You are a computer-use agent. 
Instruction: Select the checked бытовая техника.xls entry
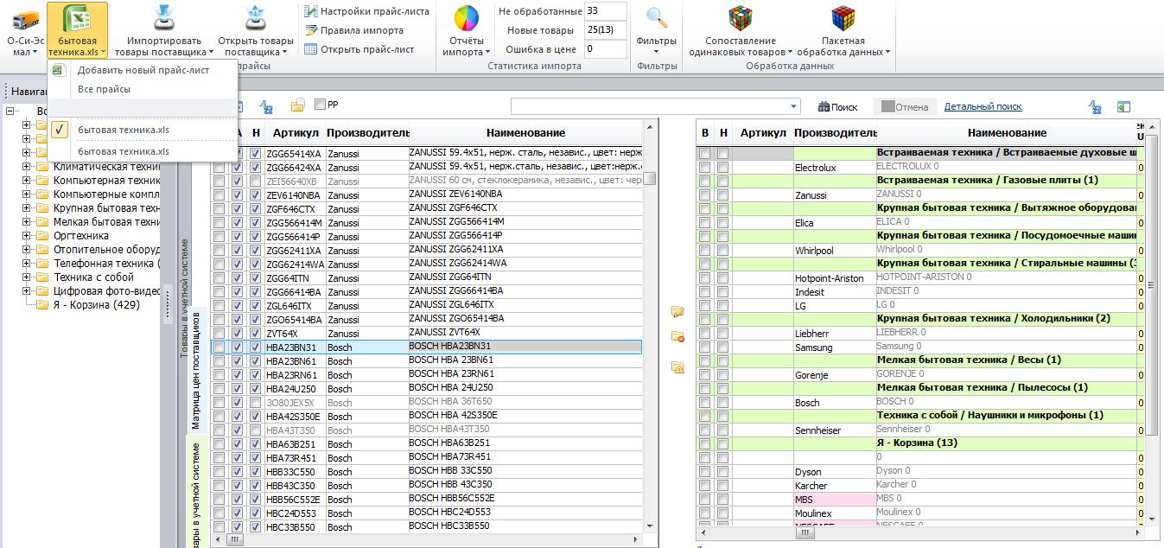tap(143, 130)
